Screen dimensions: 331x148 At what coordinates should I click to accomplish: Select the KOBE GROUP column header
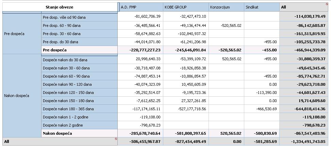185,7
